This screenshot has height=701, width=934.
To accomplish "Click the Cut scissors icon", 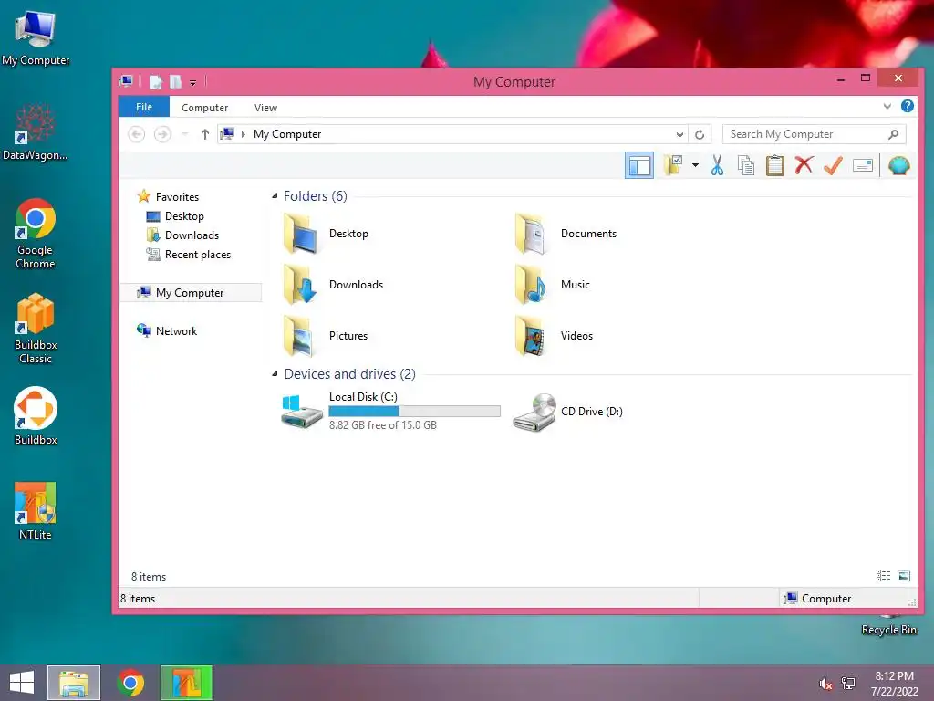I will click(x=717, y=165).
